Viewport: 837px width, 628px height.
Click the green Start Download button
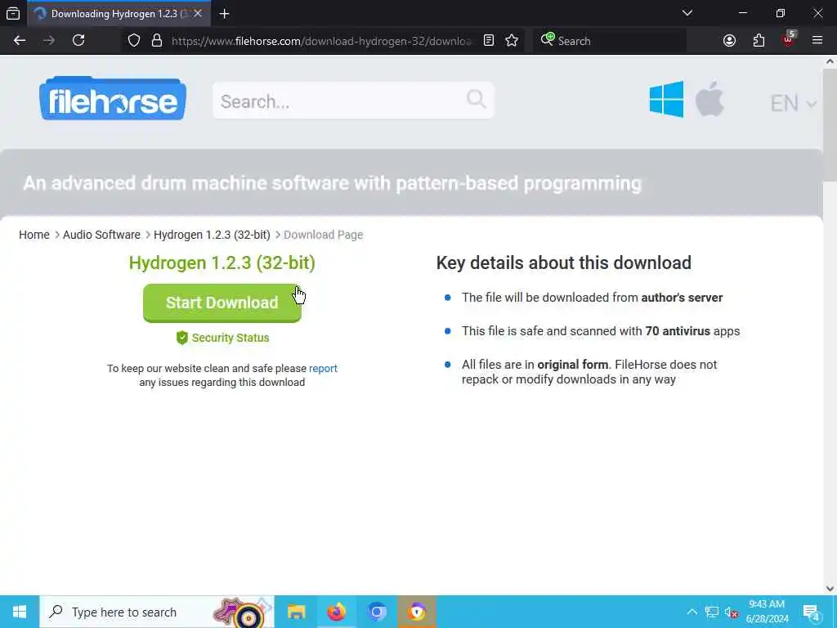pyautogui.click(x=222, y=303)
